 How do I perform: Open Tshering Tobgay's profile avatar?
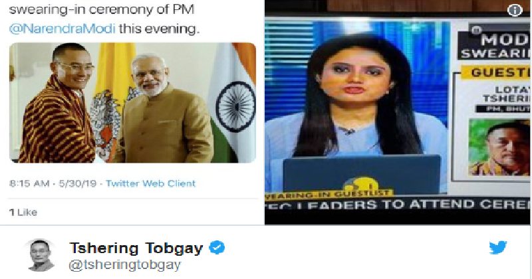(41, 255)
